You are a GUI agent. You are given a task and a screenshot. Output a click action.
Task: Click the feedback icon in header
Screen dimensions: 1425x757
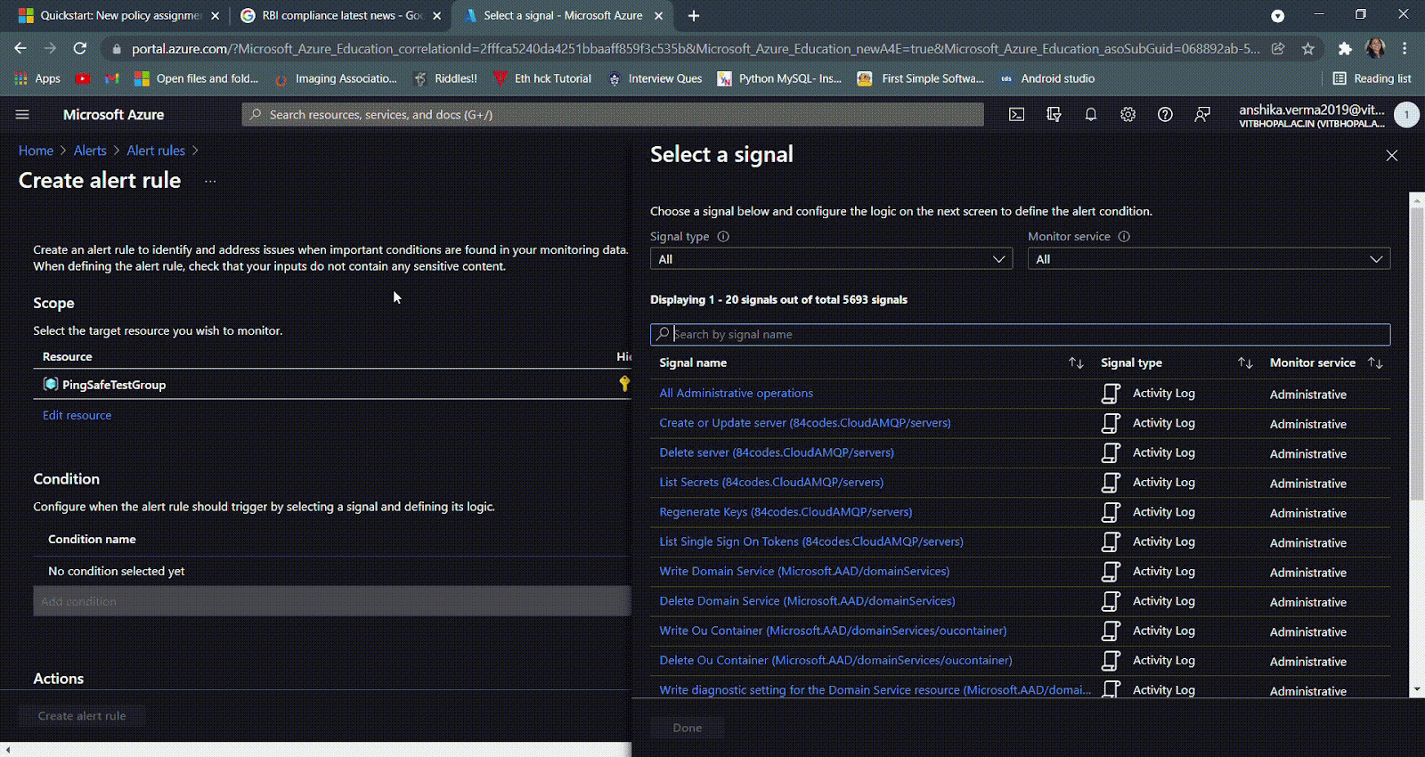coord(1202,115)
